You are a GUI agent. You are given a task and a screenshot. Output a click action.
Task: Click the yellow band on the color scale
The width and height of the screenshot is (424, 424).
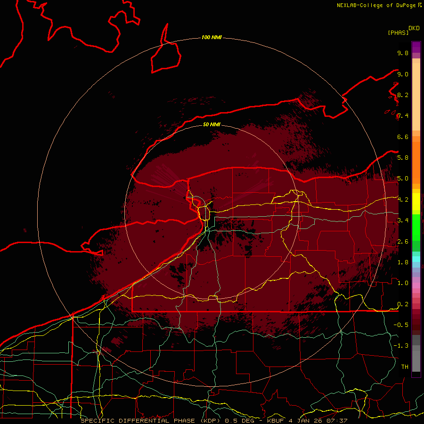click(x=416, y=202)
